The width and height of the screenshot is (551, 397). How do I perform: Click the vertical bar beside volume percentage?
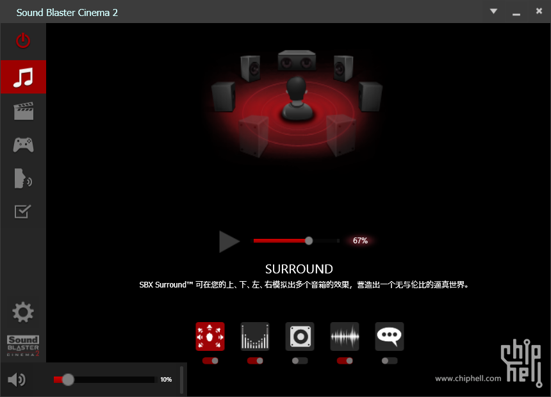point(182,380)
